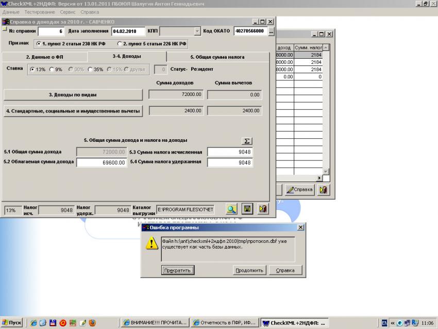Click the exit door icon next to Справка

pyautogui.click(x=324, y=189)
